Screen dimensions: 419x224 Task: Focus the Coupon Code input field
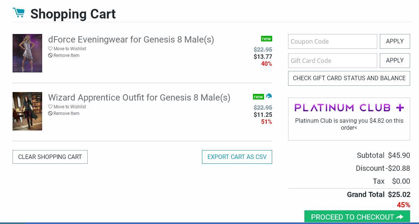pyautogui.click(x=332, y=41)
